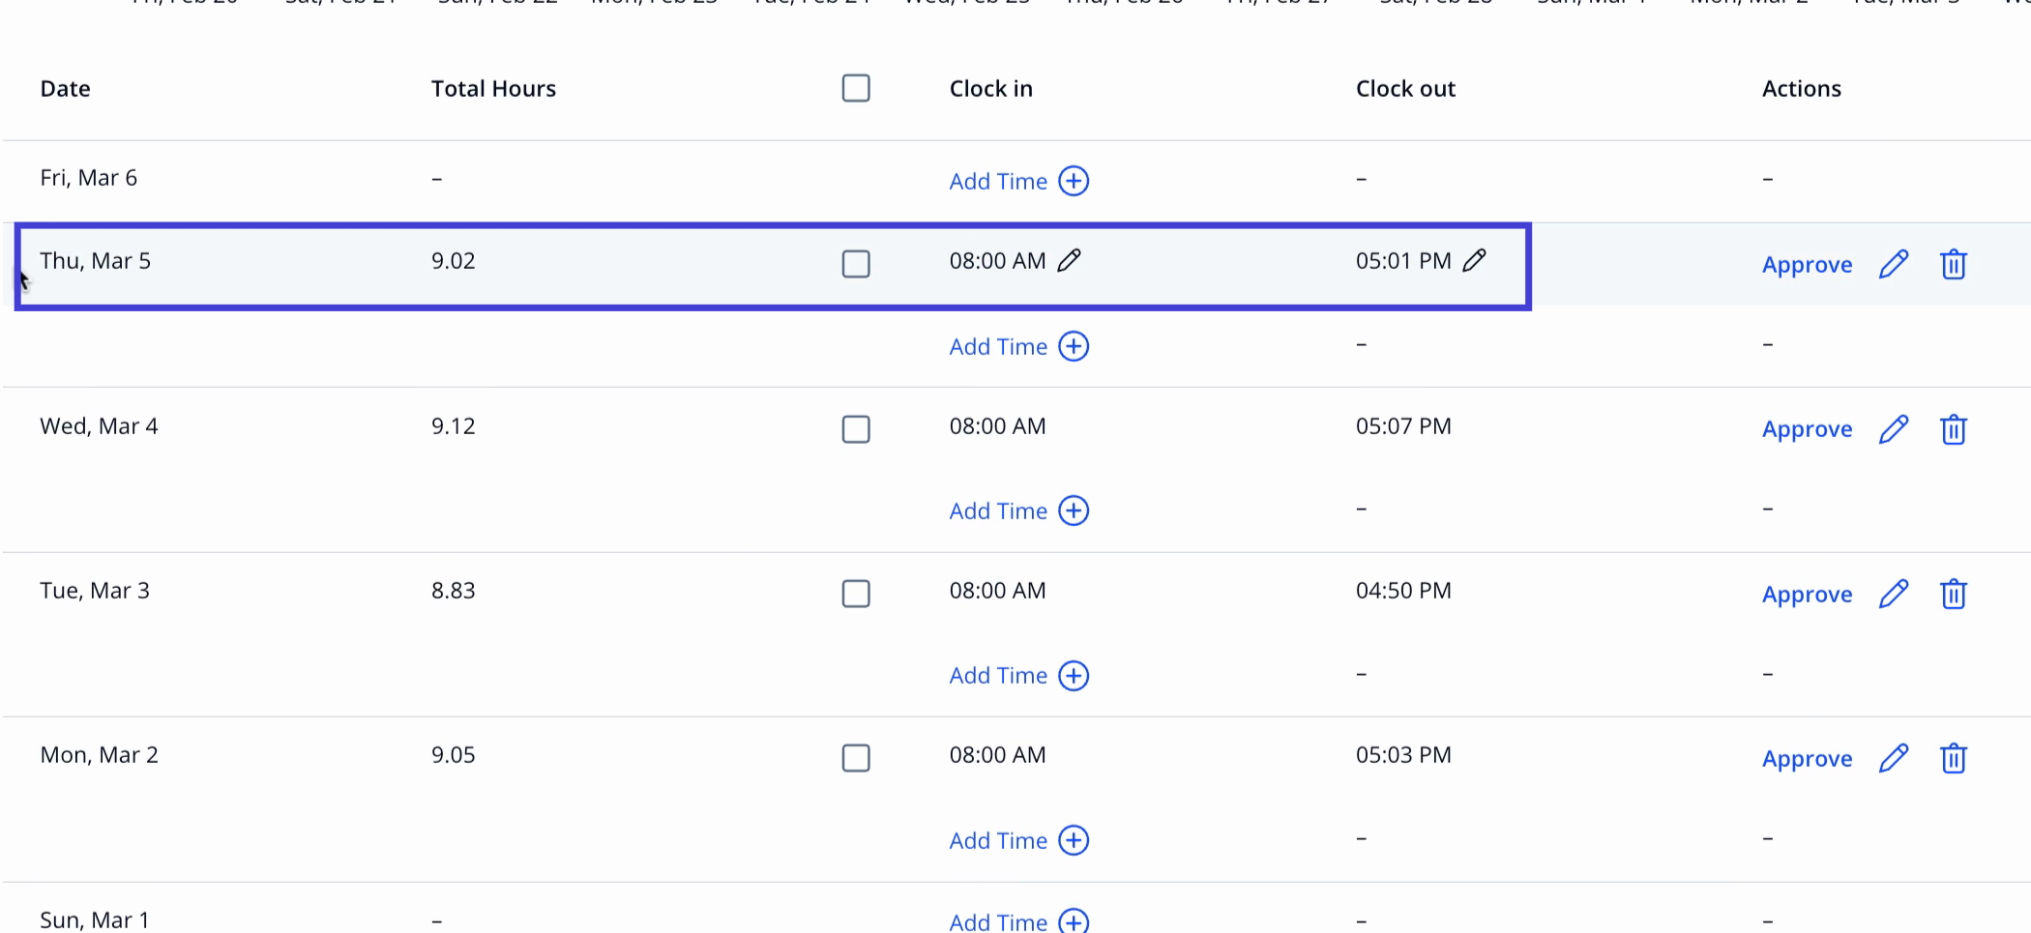Delete the Thu, Mar 5 time entry

[x=1954, y=264]
